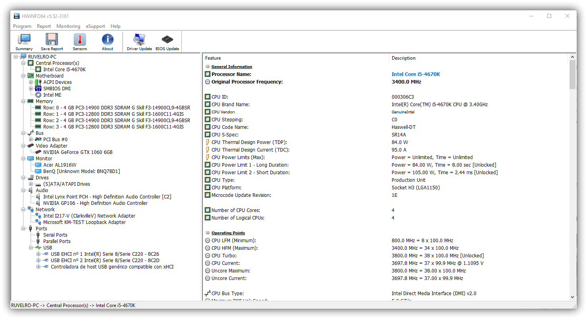
Task: Expand USB EHCI nº 1 controller node
Action: 39,254
